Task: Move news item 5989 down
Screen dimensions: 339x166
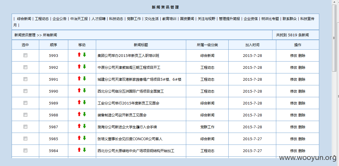Action: [x=85, y=102]
